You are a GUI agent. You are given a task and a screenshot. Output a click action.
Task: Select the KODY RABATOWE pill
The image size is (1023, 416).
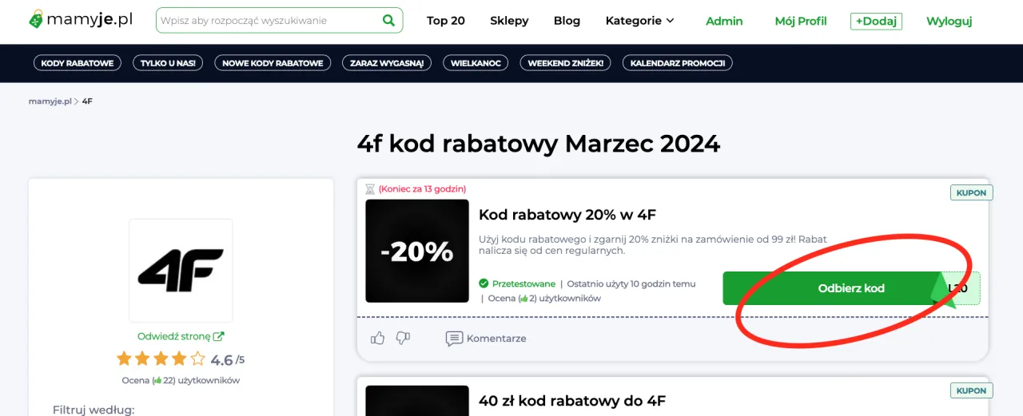click(78, 63)
